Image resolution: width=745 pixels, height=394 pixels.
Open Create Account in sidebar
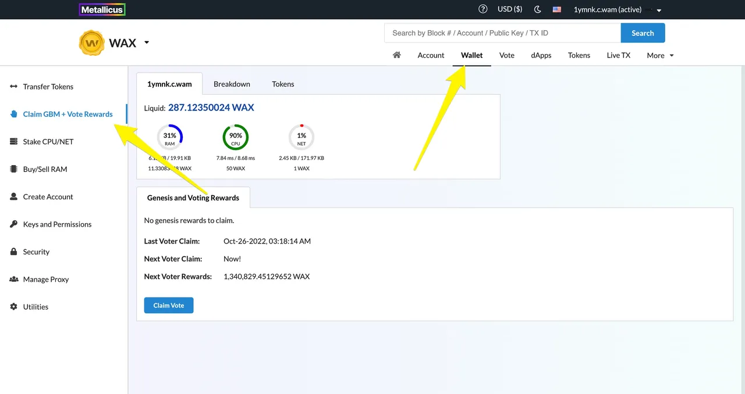coord(48,197)
